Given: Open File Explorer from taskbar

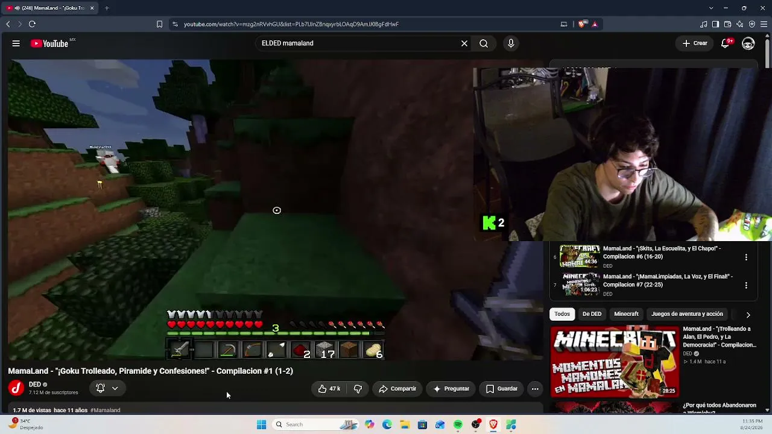Looking at the screenshot, I should click(405, 424).
